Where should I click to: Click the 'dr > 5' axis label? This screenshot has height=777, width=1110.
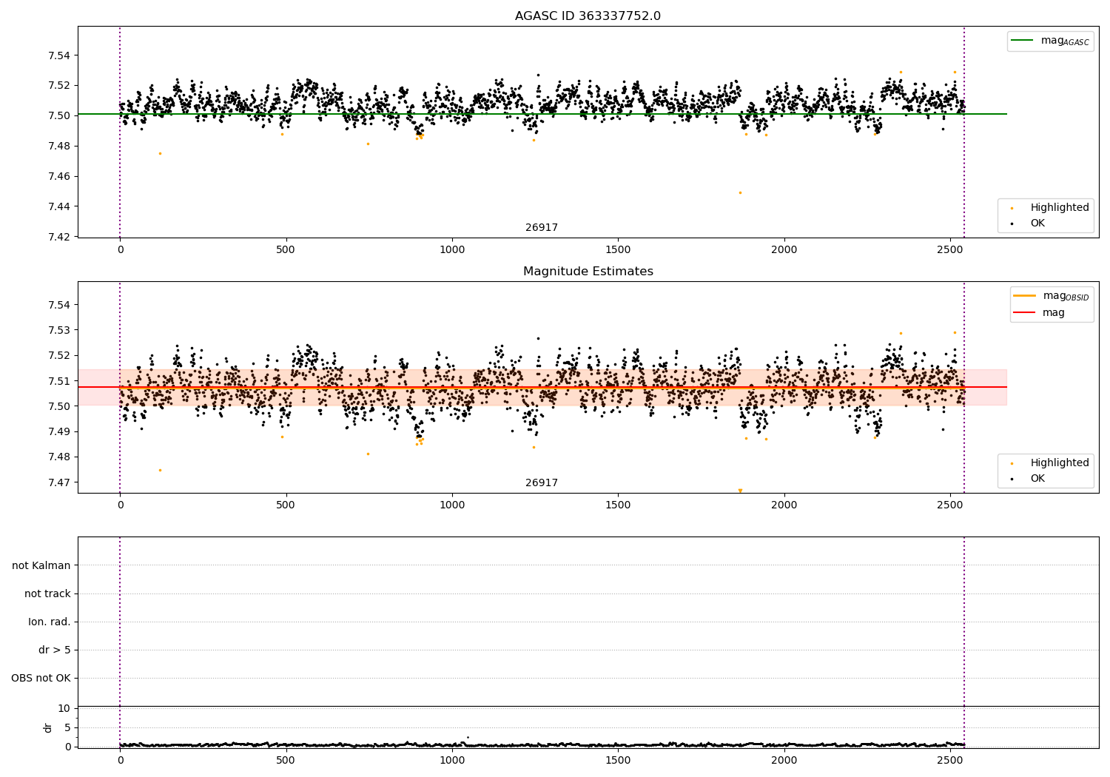[x=55, y=650]
